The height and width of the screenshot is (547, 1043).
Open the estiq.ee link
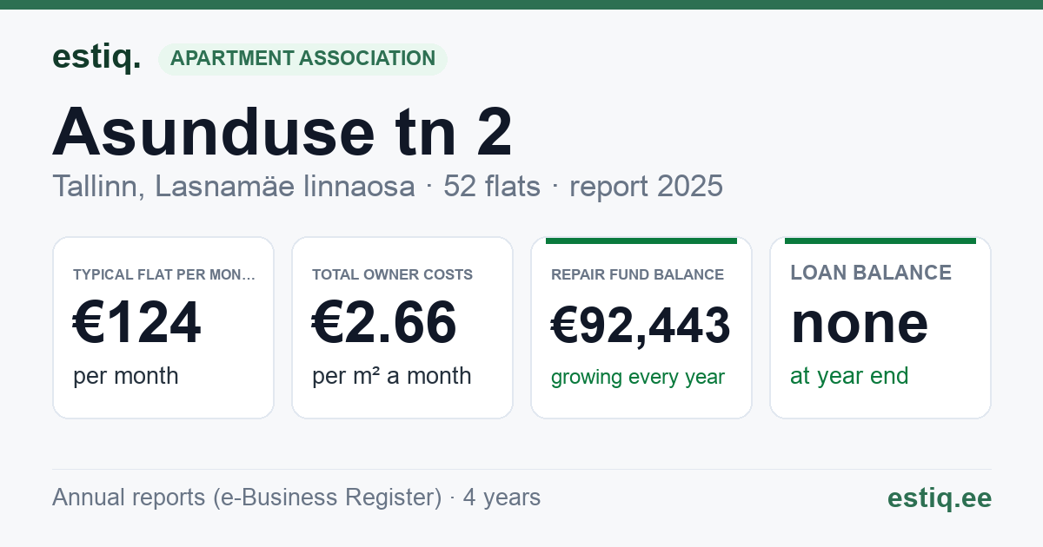pyautogui.click(x=940, y=498)
